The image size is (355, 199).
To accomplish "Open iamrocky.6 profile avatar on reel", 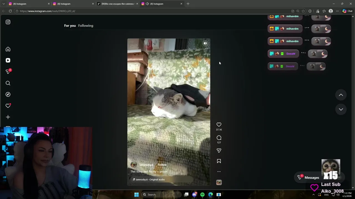I will [x=134, y=165].
